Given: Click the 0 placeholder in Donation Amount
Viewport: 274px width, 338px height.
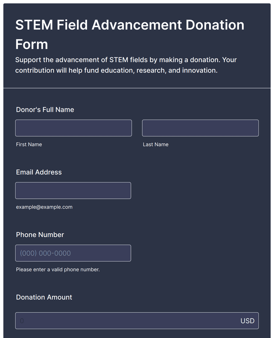Looking at the screenshot, I should click(22, 321).
